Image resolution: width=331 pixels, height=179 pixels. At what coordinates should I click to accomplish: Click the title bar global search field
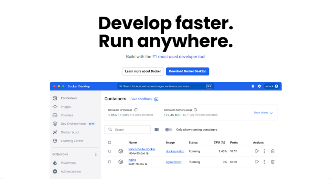click(165, 86)
